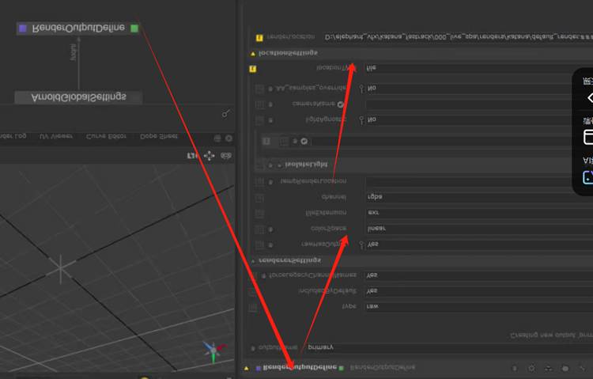Click the green flag on RenderOutputDefine node
The width and height of the screenshot is (593, 379).
tap(134, 28)
